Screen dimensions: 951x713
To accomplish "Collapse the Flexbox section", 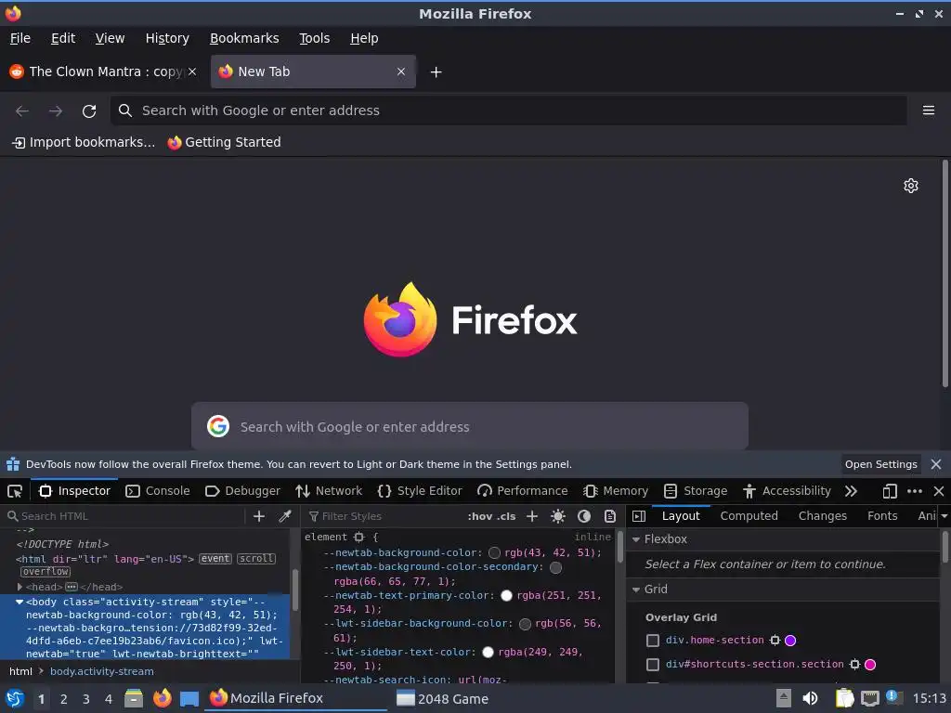I will [636, 539].
